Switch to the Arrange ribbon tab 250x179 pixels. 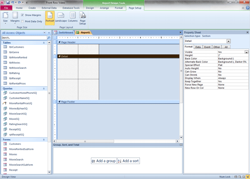tap(104, 8)
